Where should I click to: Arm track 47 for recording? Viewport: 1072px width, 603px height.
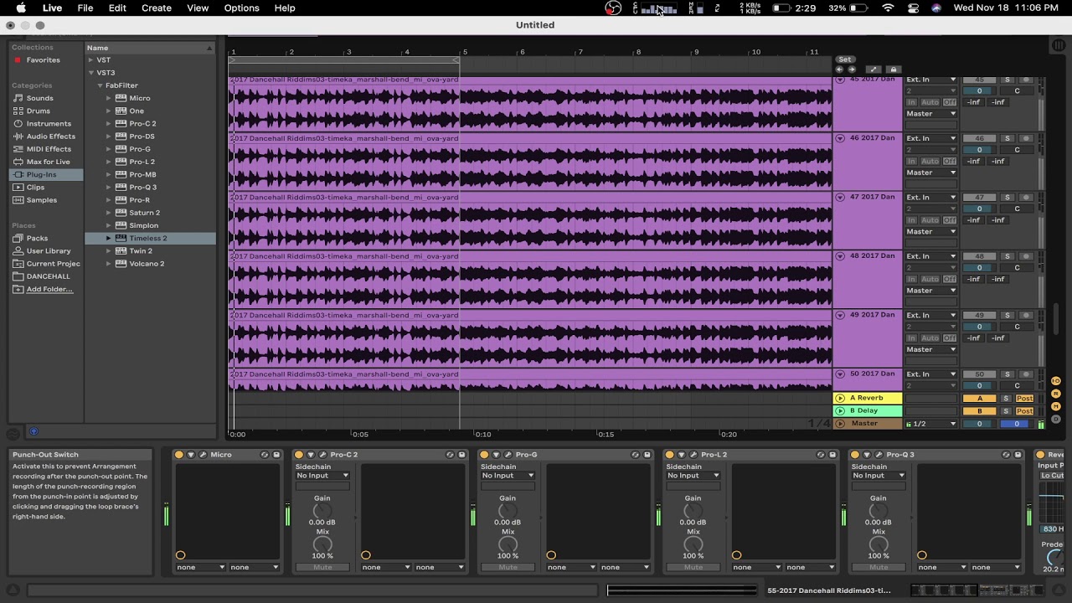pyautogui.click(x=1027, y=197)
